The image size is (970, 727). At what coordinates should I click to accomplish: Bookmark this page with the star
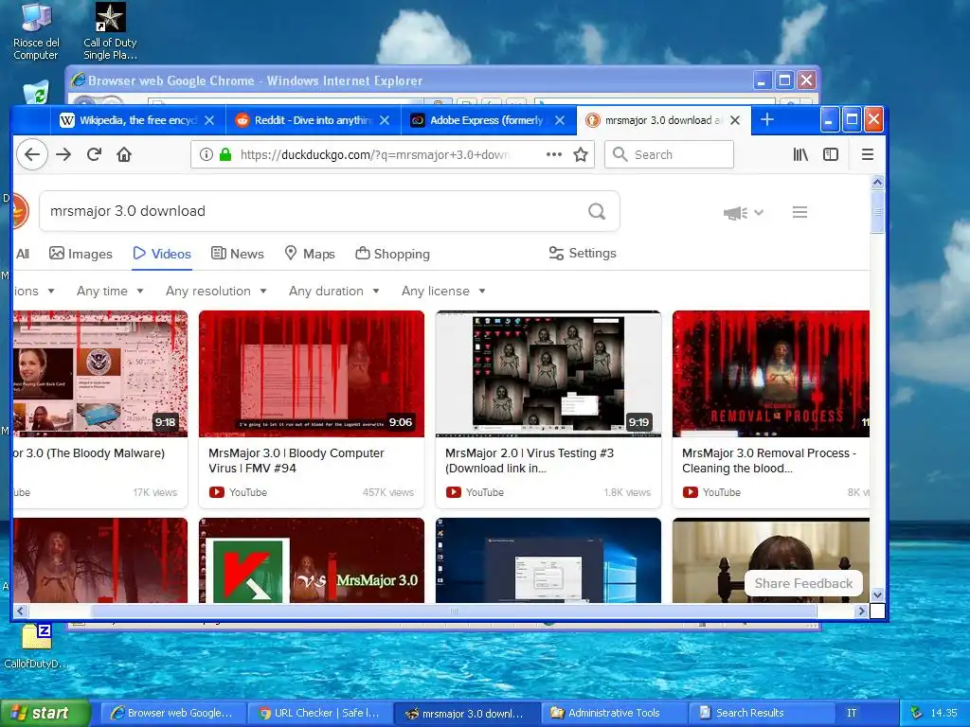[581, 154]
